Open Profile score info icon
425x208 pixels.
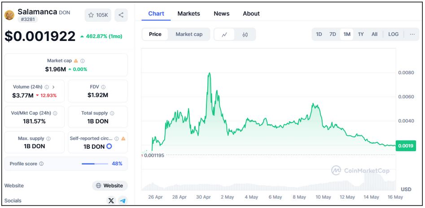[x=41, y=164]
